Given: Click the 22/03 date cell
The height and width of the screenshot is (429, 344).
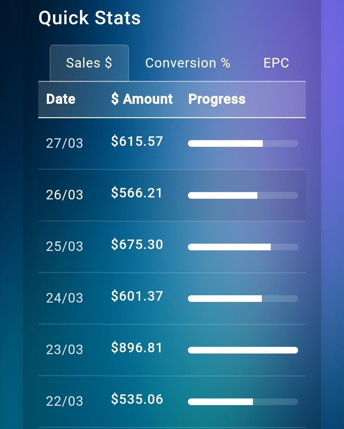Looking at the screenshot, I should pos(64,401).
